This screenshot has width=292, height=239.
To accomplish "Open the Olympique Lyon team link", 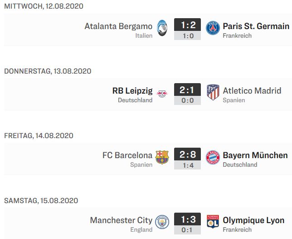I will pos(253,220).
